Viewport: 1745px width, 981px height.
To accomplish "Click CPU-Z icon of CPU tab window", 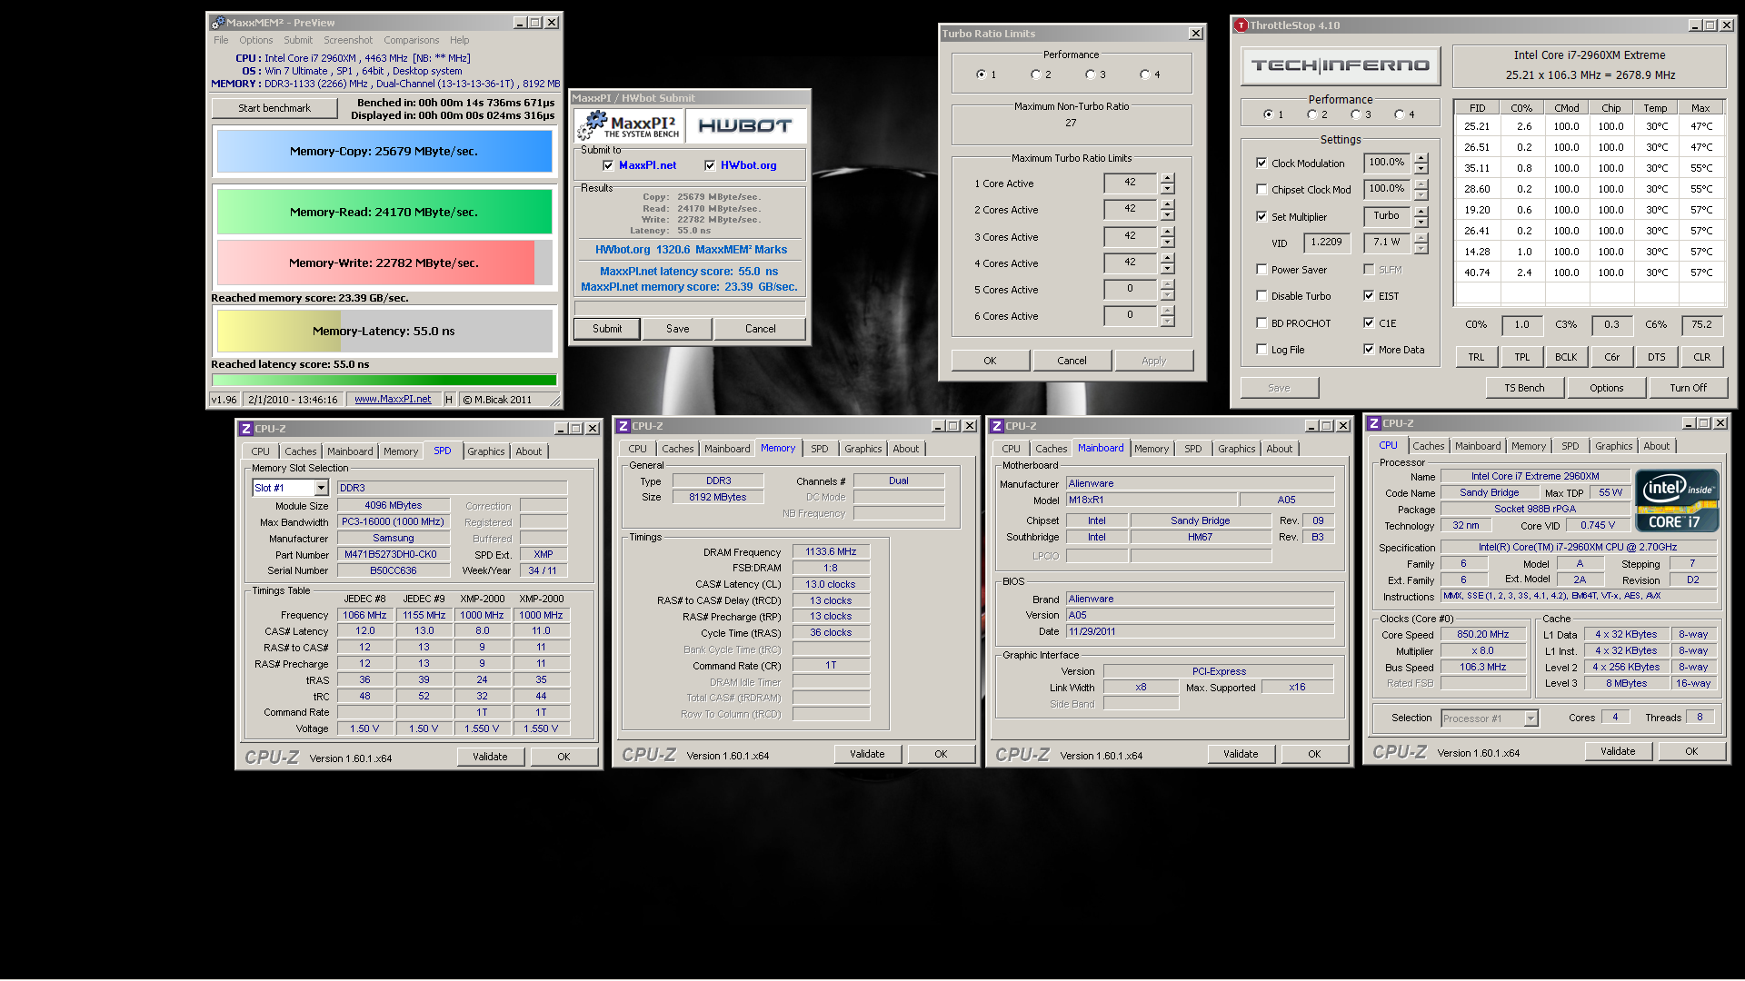I will click(x=1374, y=423).
